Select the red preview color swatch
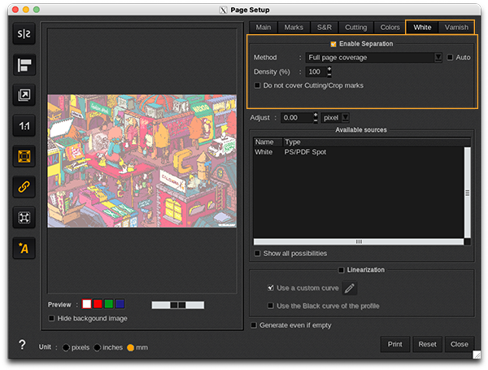The height and width of the screenshot is (370, 488). point(98,304)
